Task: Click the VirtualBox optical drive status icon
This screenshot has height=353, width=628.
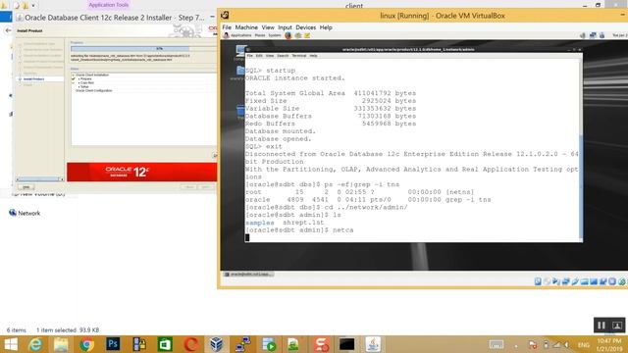Action: [548, 281]
